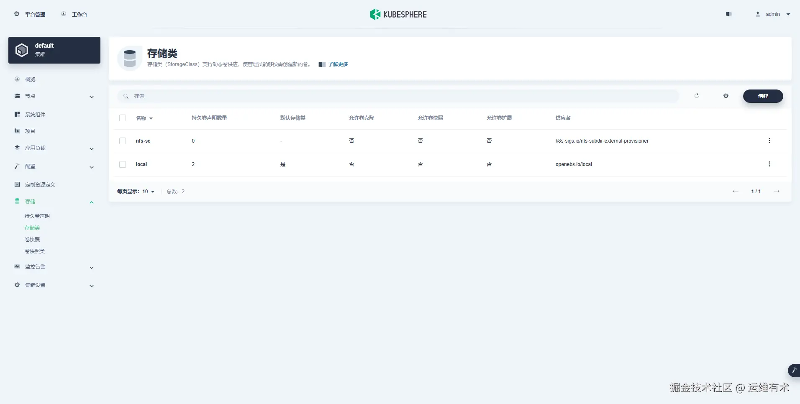Expand the 配置 sidebar chevron
The width and height of the screenshot is (800, 404).
tap(92, 167)
